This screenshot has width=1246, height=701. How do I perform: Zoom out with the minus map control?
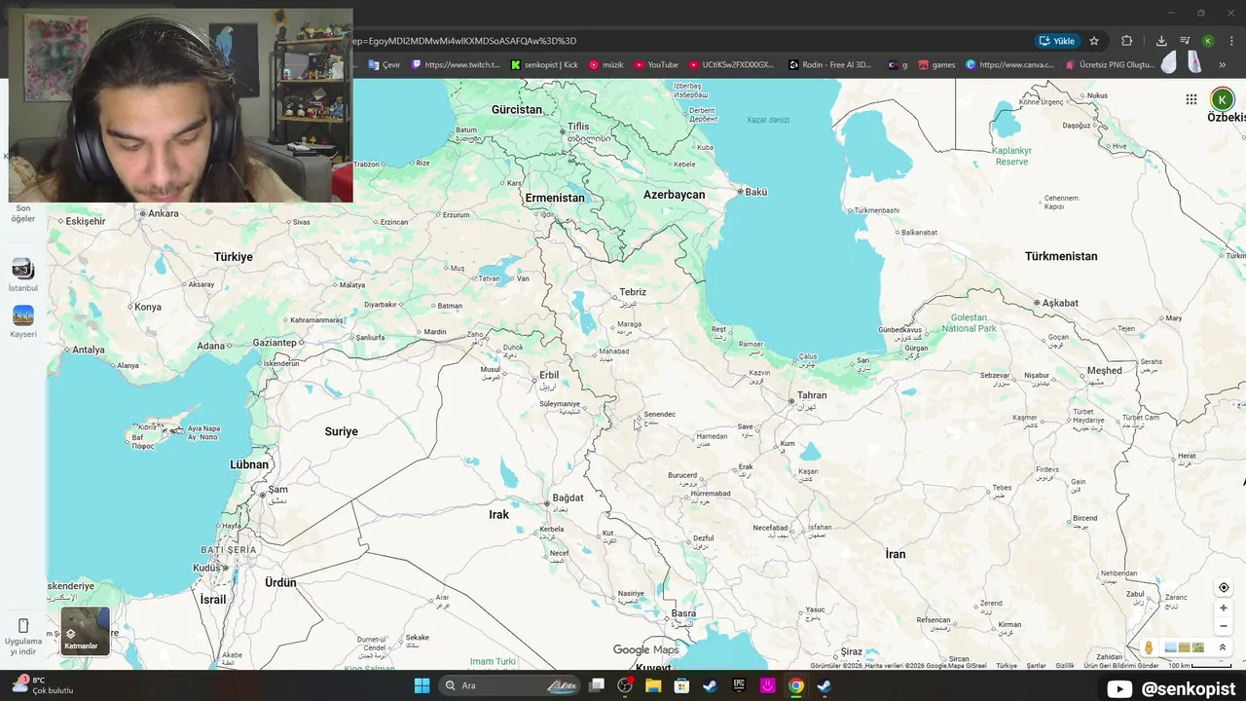point(1224,626)
